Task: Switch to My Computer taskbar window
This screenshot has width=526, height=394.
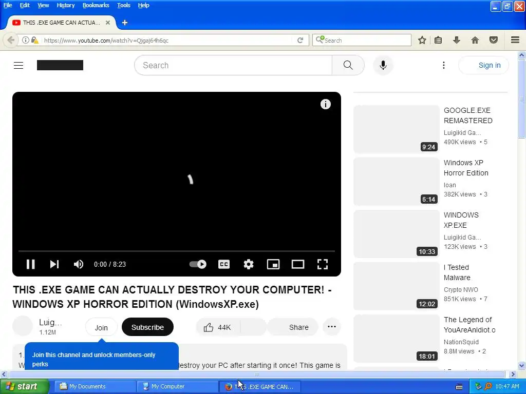Action: (x=177, y=387)
